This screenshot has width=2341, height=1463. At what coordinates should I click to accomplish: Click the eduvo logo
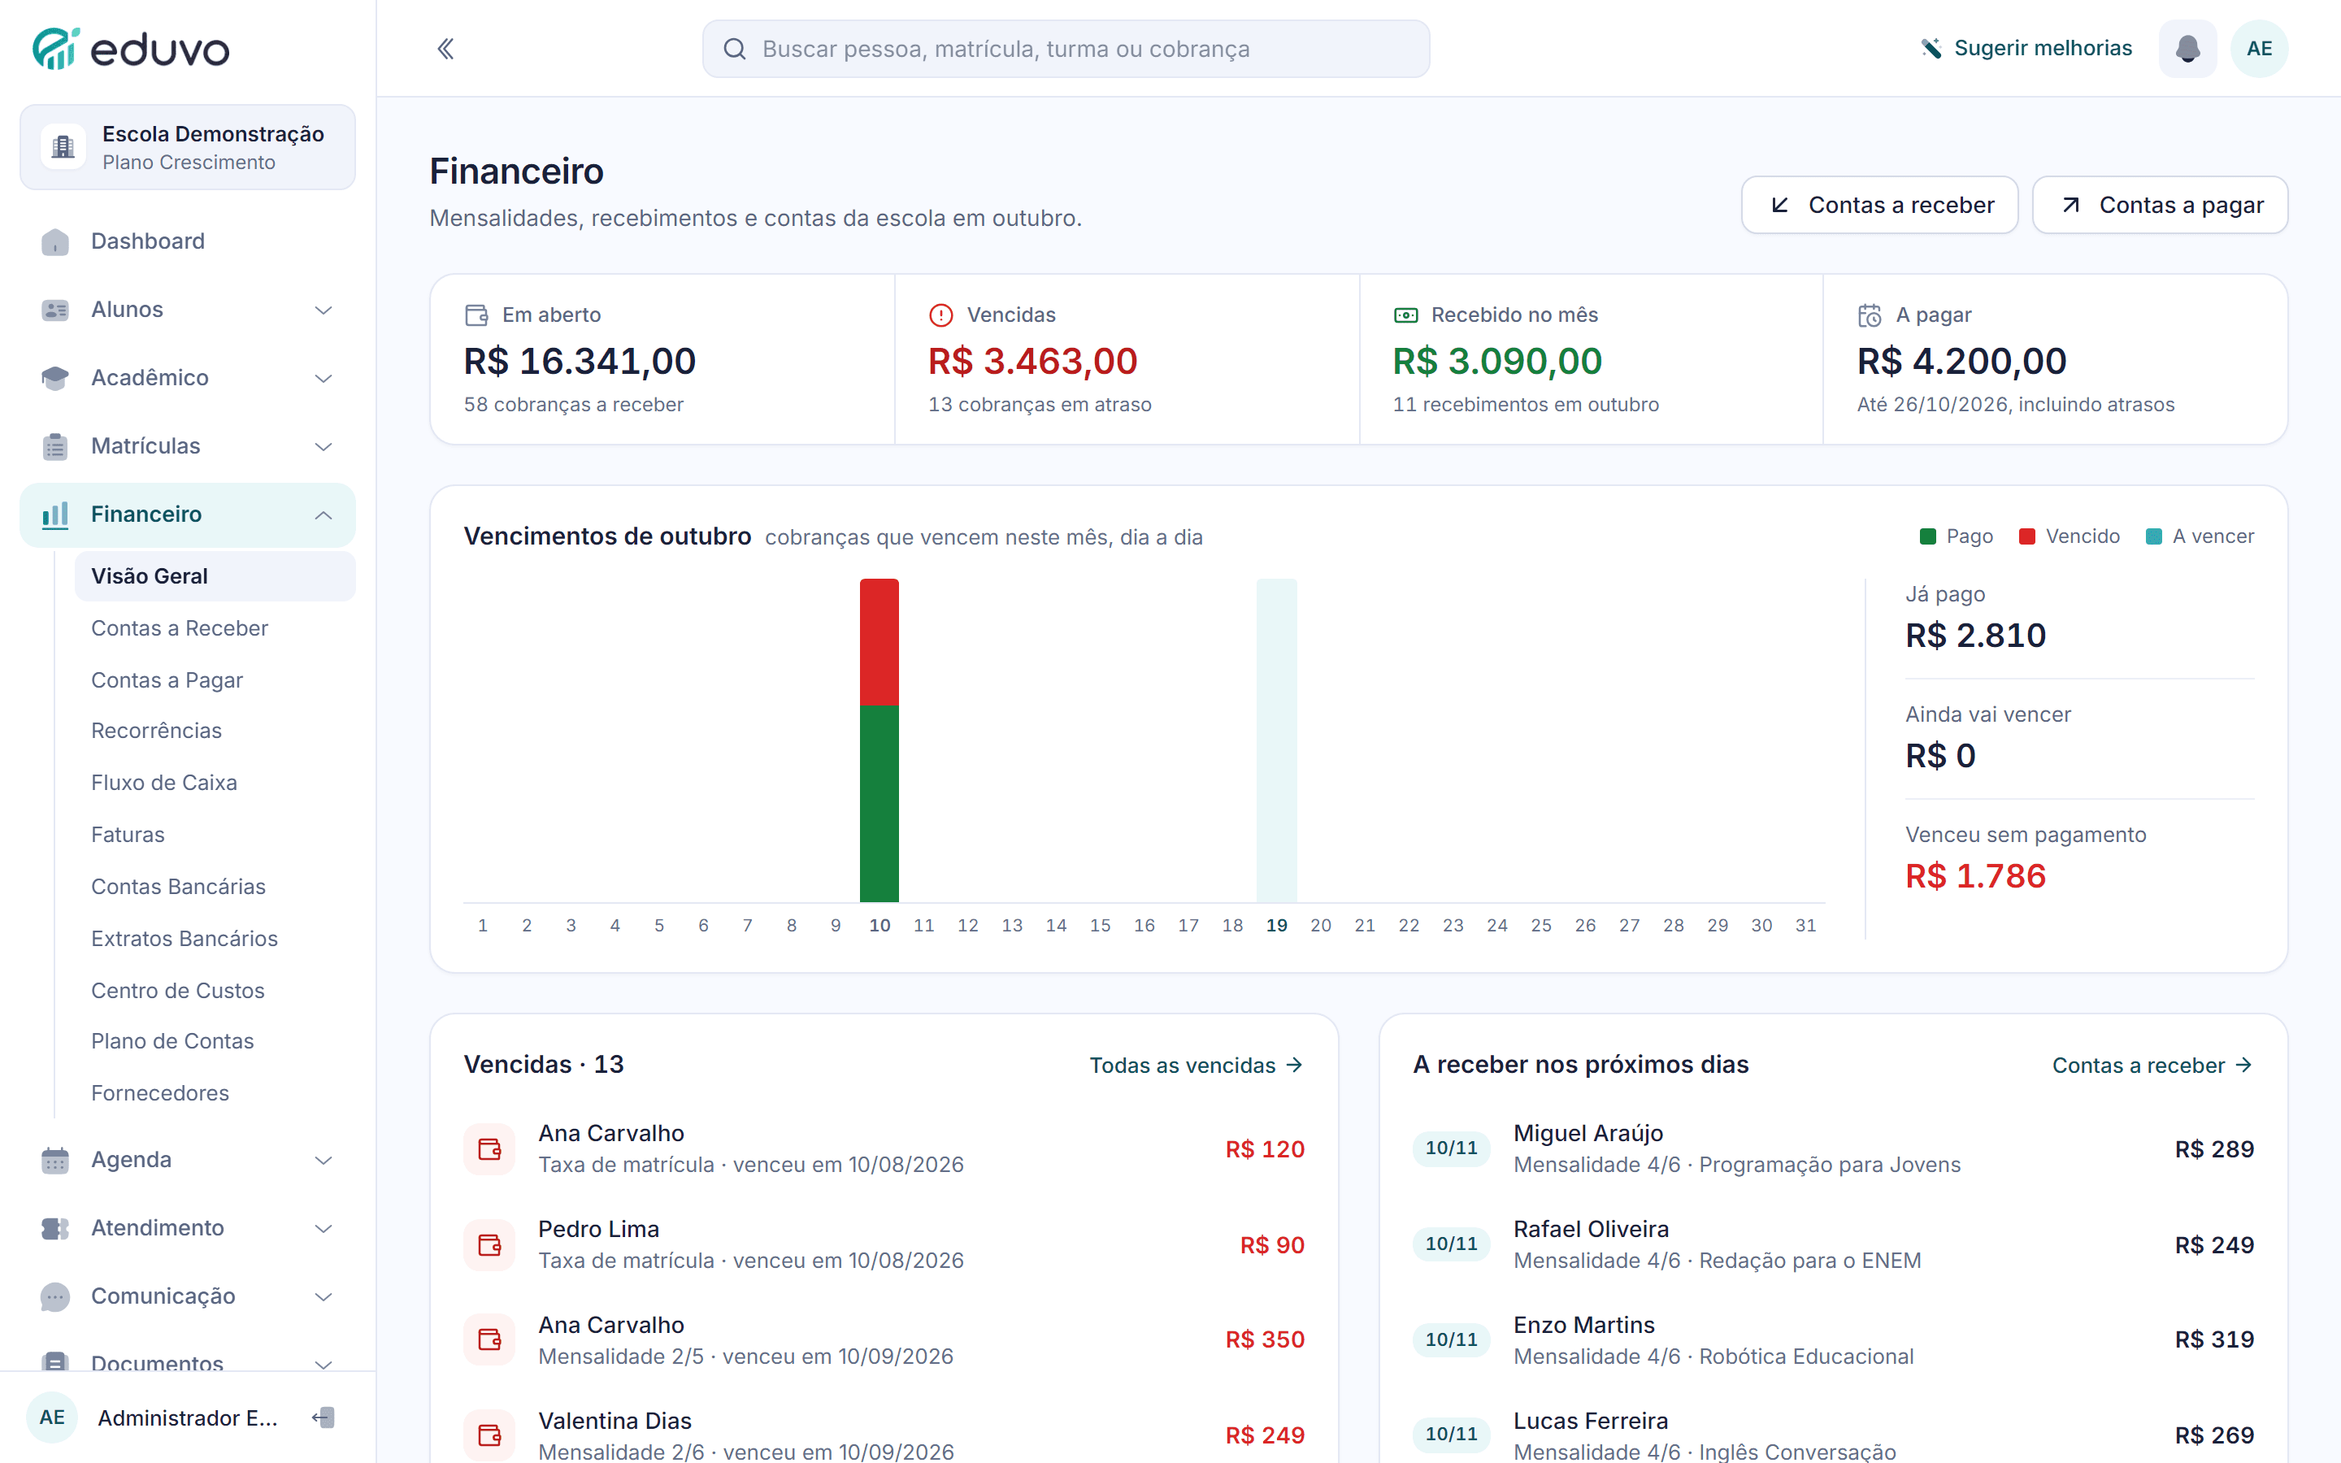point(131,49)
